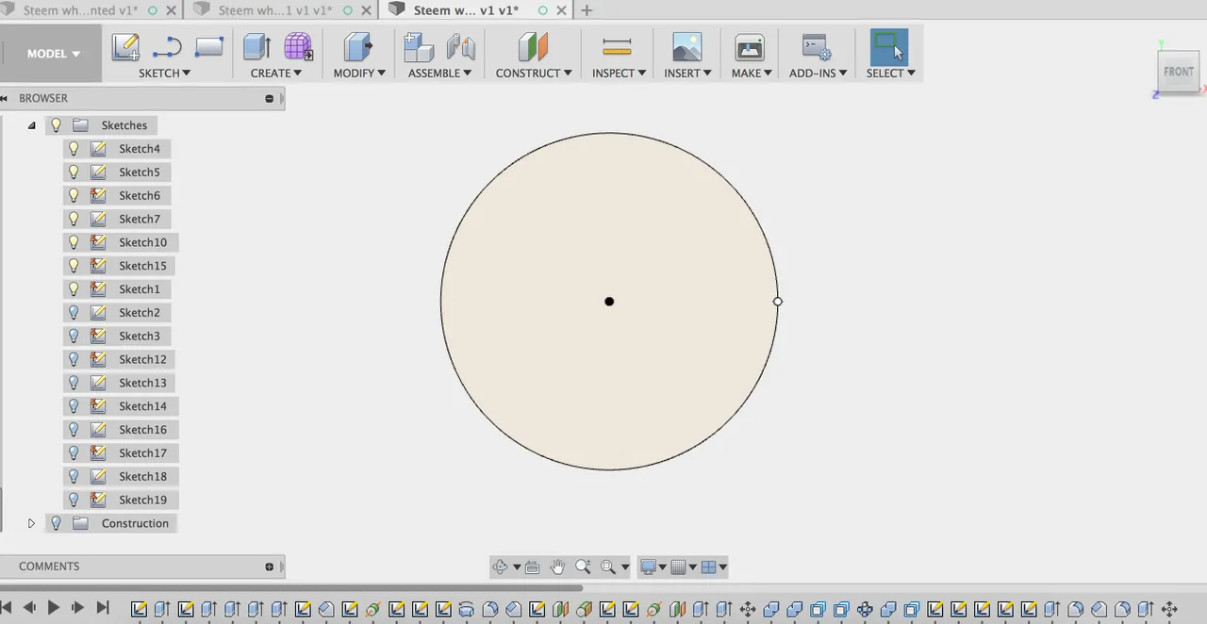Viewport: 1207px width, 624px height.
Task: Select the Rectangle sketch tool icon
Action: pos(208,46)
